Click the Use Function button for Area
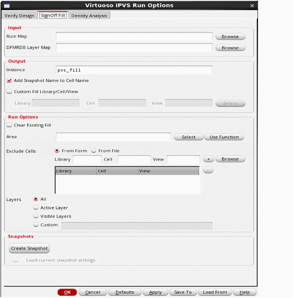Image resolution: width=293 pixels, height=298 pixels. pyautogui.click(x=224, y=137)
